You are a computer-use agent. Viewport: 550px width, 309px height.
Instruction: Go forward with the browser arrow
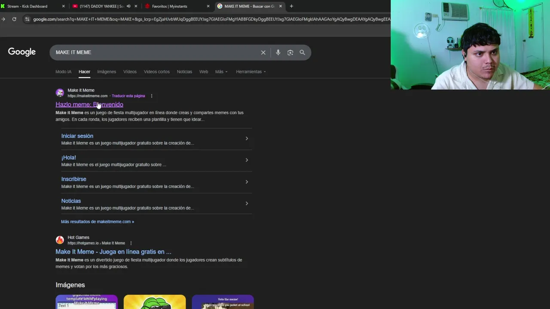[3, 19]
